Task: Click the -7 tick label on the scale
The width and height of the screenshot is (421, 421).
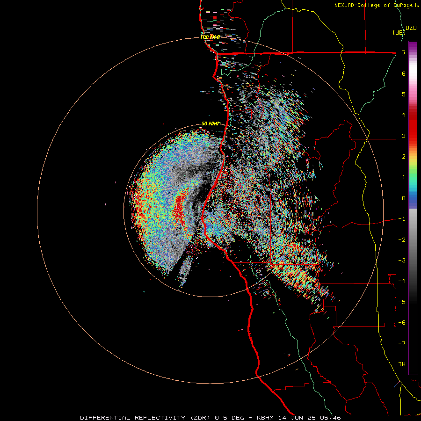Action: pos(402,343)
